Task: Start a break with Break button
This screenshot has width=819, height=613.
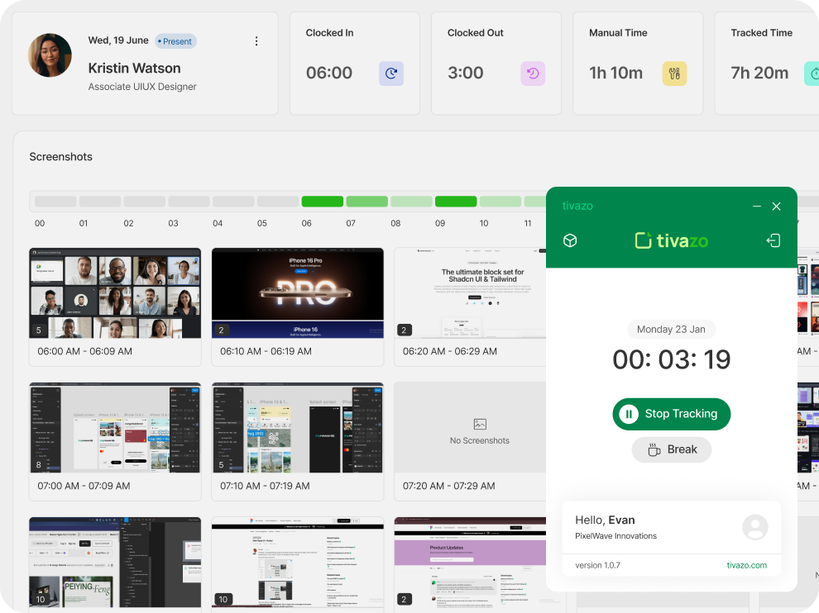Action: [671, 449]
